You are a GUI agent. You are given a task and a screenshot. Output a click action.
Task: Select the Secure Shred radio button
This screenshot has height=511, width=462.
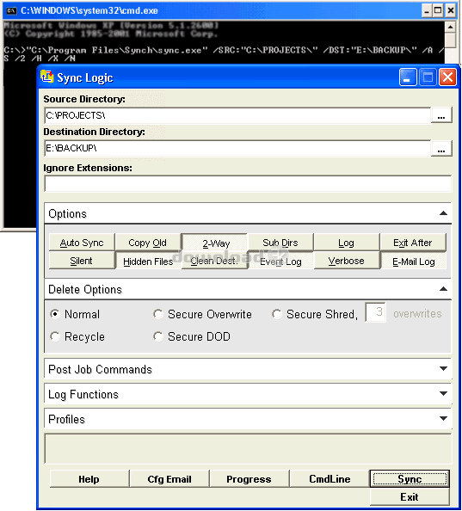[x=277, y=314]
